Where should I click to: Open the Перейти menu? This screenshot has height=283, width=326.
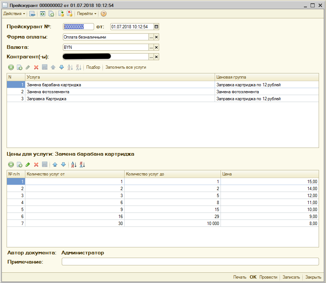click(x=87, y=14)
